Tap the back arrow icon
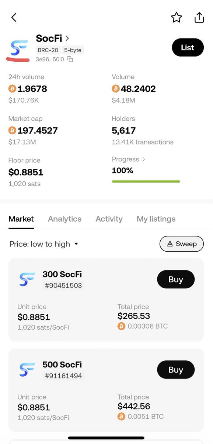 [14, 17]
